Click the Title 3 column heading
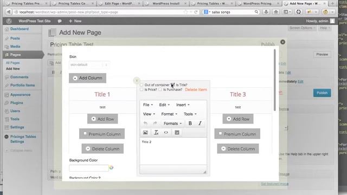Image resolution: width=347 pixels, height=195 pixels. (x=238, y=94)
